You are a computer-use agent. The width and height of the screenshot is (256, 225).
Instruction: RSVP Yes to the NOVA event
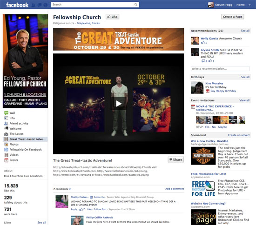pyautogui.click(x=207, y=127)
